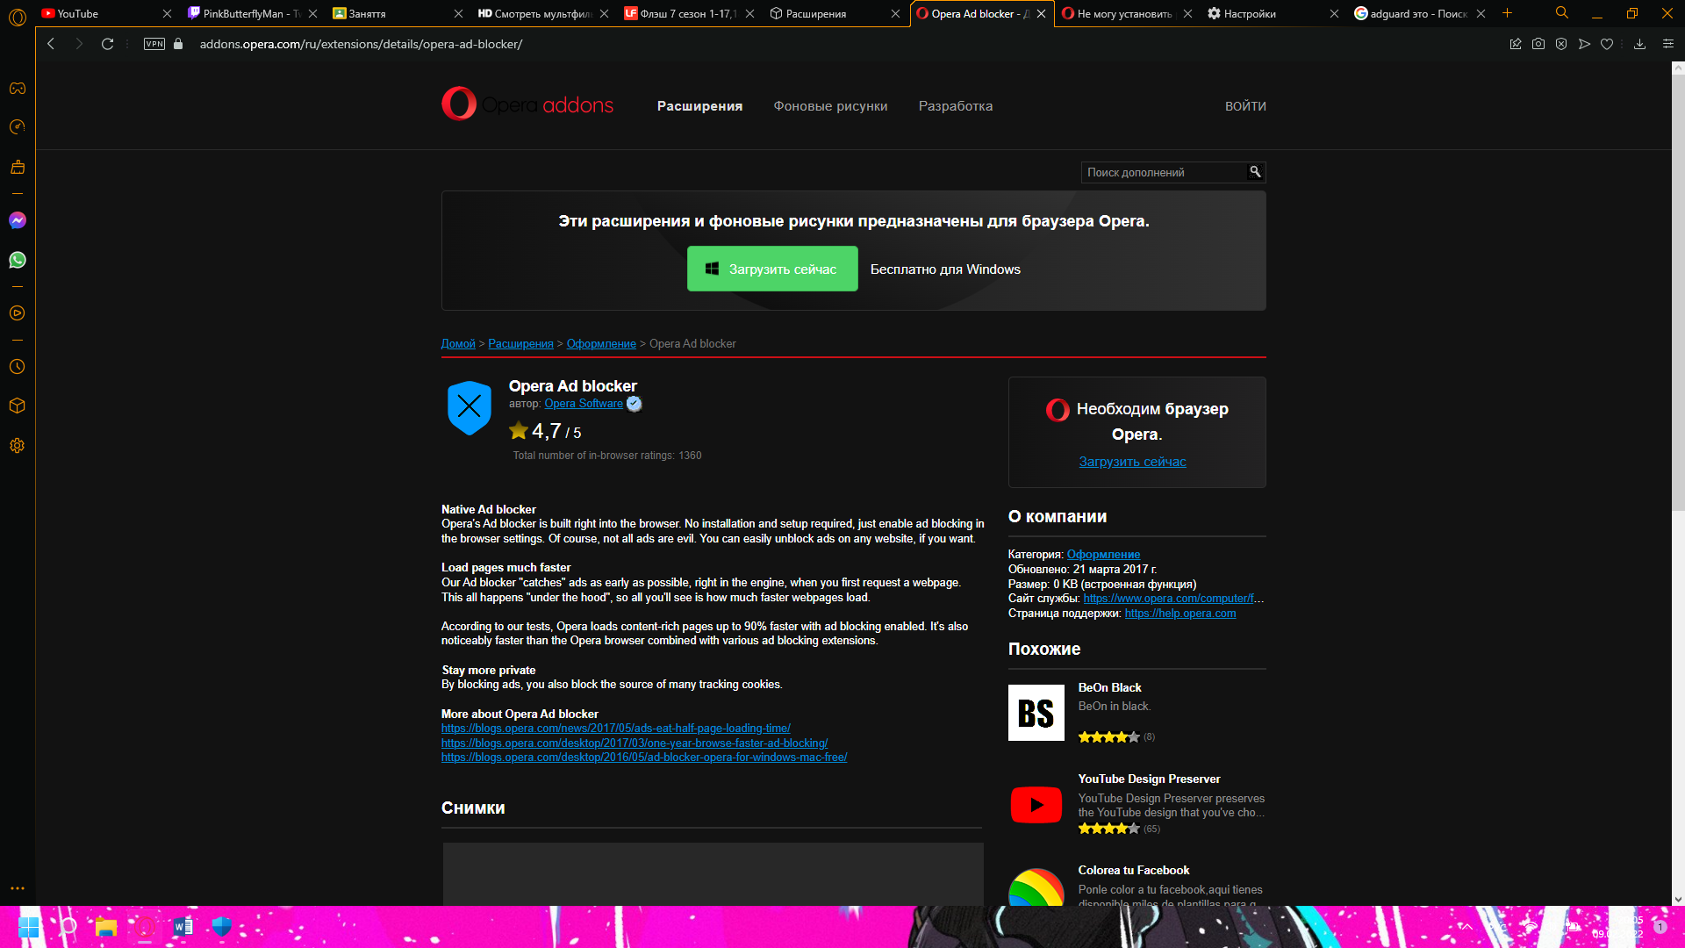1685x948 pixels.
Task: Open the BeOn Black similar extension
Action: point(1109,688)
